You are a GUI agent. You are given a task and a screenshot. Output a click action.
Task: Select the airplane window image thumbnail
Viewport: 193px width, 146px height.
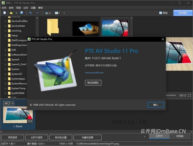click(x=115, y=28)
